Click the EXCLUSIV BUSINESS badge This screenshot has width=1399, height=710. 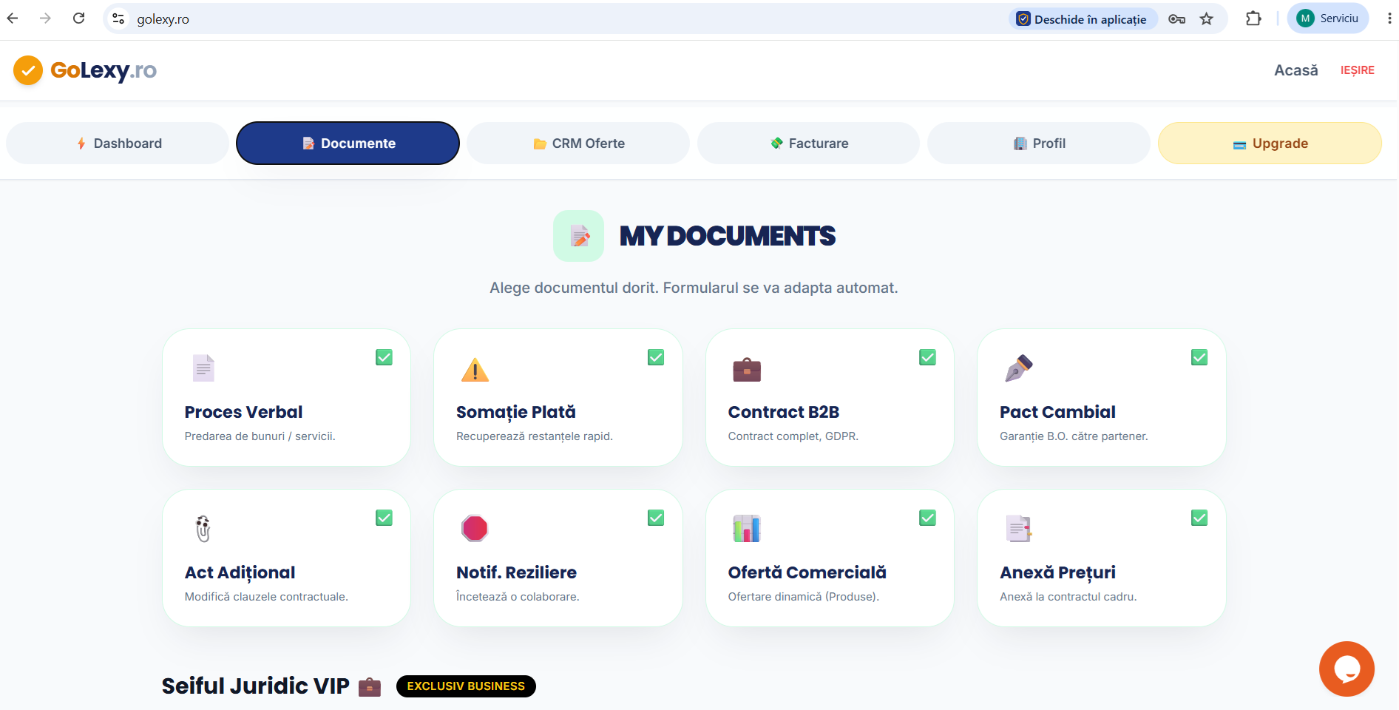pos(466,686)
